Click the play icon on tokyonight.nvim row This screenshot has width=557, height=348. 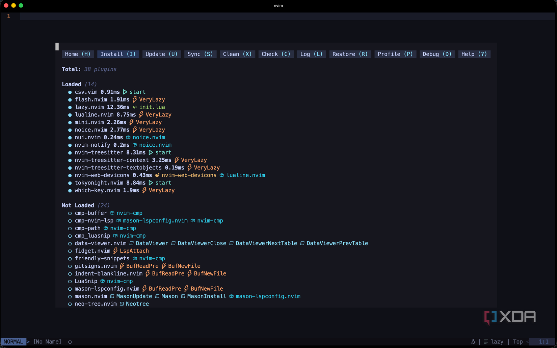pos(151,183)
